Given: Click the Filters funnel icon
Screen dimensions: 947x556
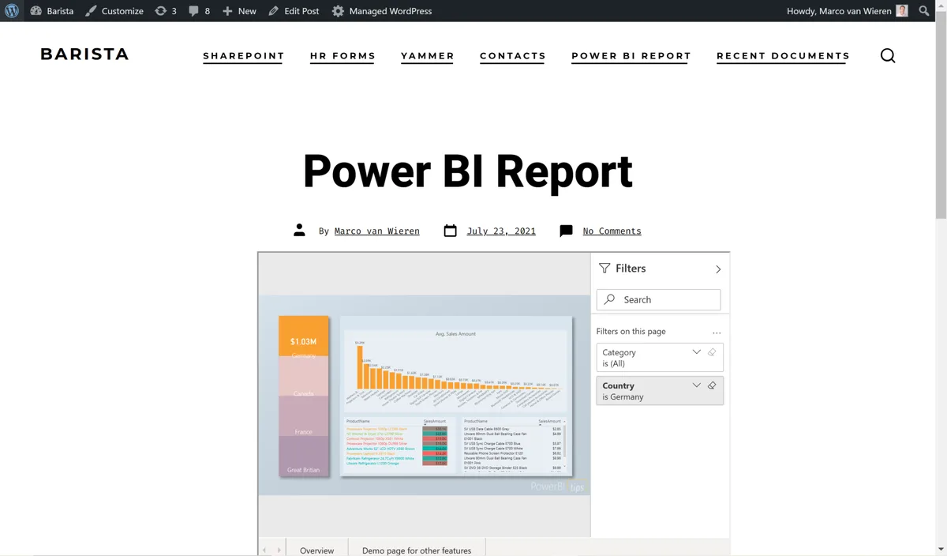Looking at the screenshot, I should 605,269.
